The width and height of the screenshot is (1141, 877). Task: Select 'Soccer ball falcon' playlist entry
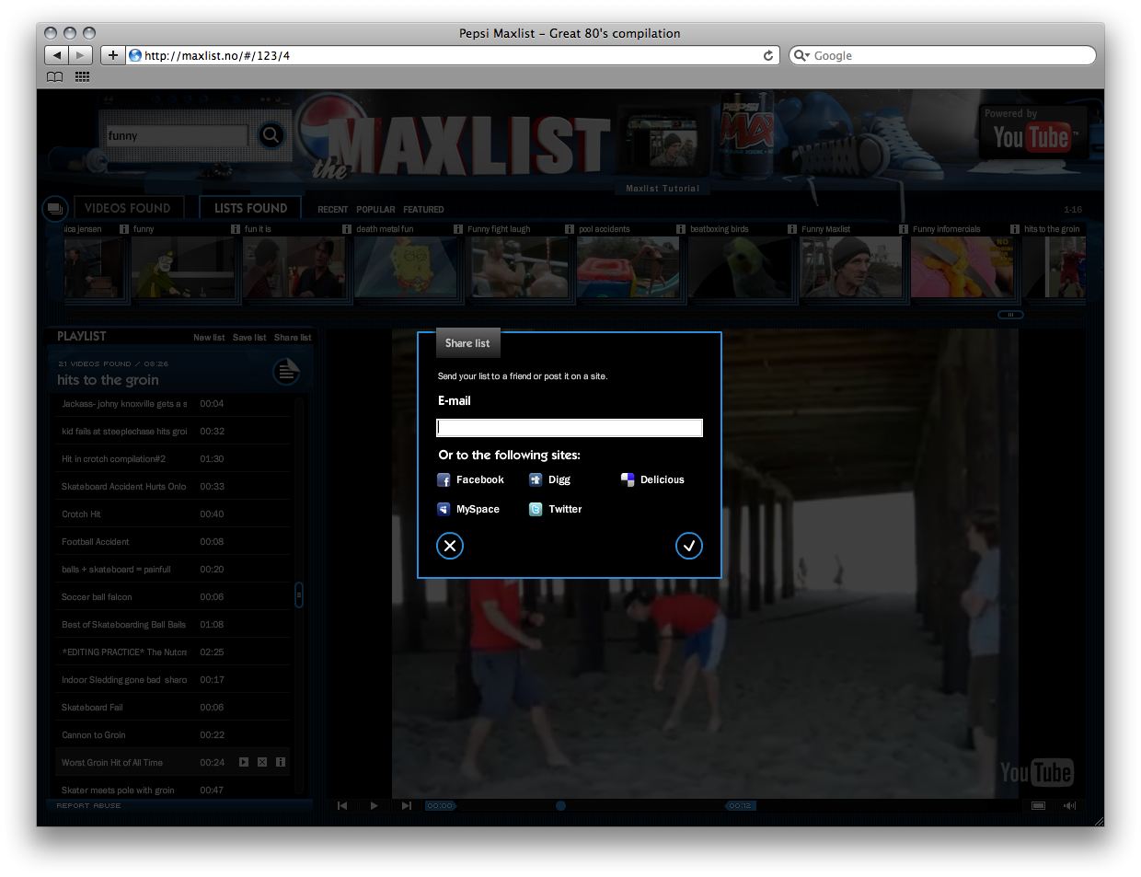(172, 597)
